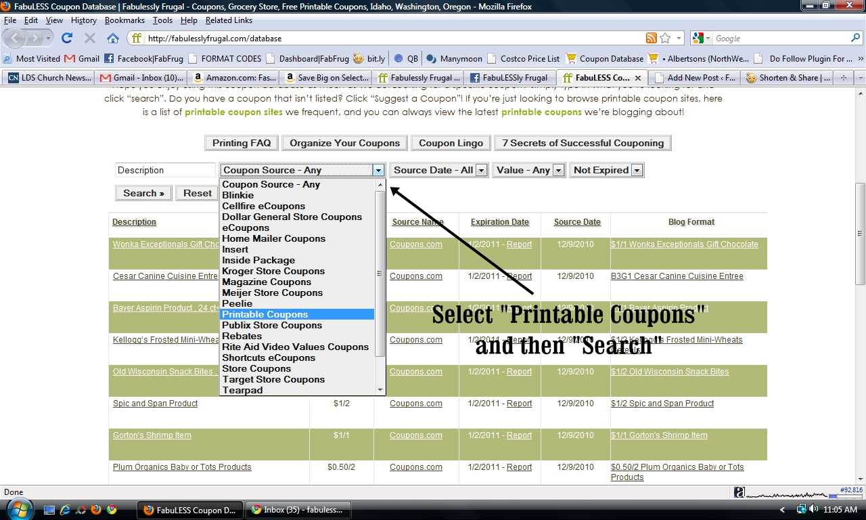Switch to Gmail - Inbox (10) tab
This screenshot has width=866, height=520.
pos(141,78)
